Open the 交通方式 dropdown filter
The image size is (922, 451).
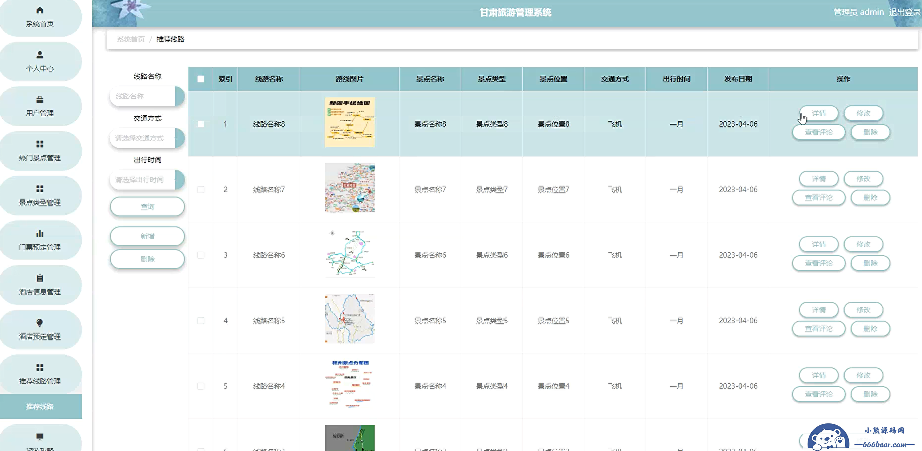(147, 138)
